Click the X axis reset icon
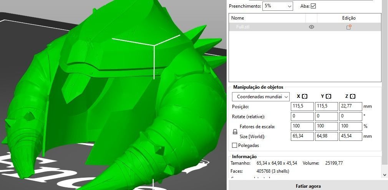Screen dimensions: 388x190 pos(305,96)
